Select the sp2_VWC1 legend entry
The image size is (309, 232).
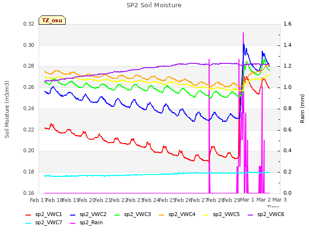point(44,215)
